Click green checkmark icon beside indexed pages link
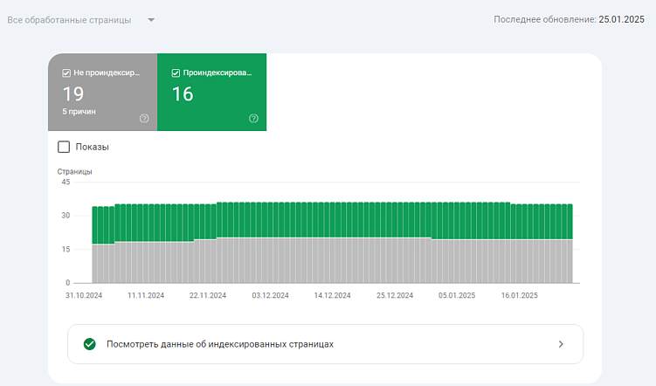Image resolution: width=656 pixels, height=386 pixels. click(x=89, y=344)
